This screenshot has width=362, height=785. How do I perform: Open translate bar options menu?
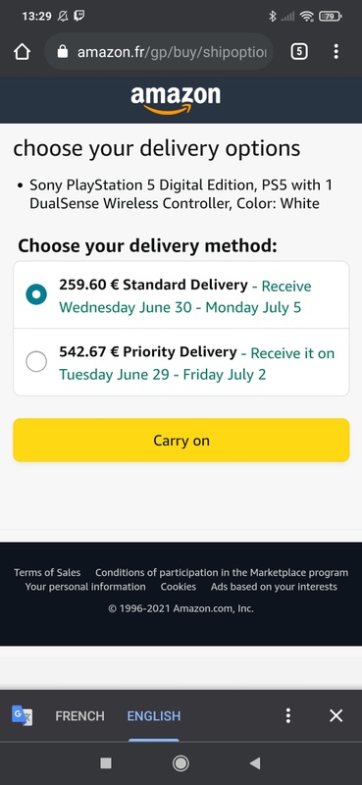[287, 715]
